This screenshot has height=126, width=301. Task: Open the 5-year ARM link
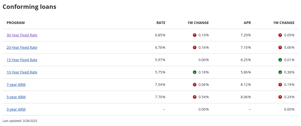(16, 97)
